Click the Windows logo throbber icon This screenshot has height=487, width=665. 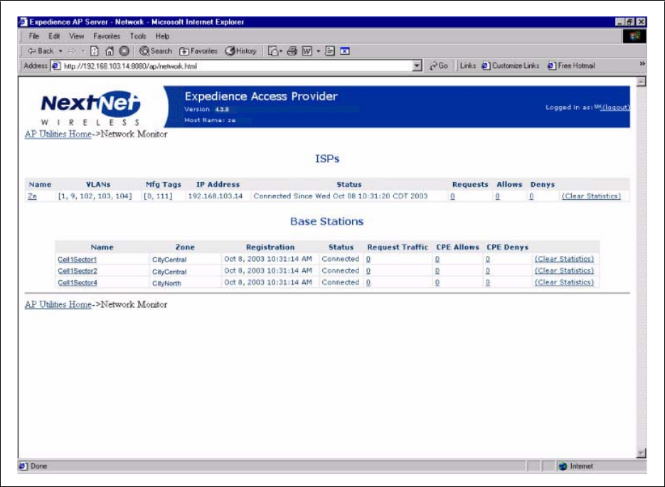coord(634,36)
